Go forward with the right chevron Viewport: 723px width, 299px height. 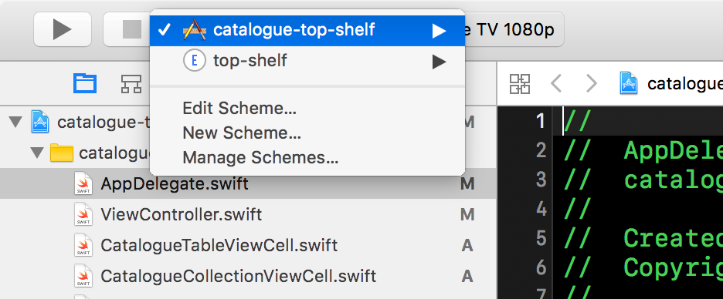point(591,84)
